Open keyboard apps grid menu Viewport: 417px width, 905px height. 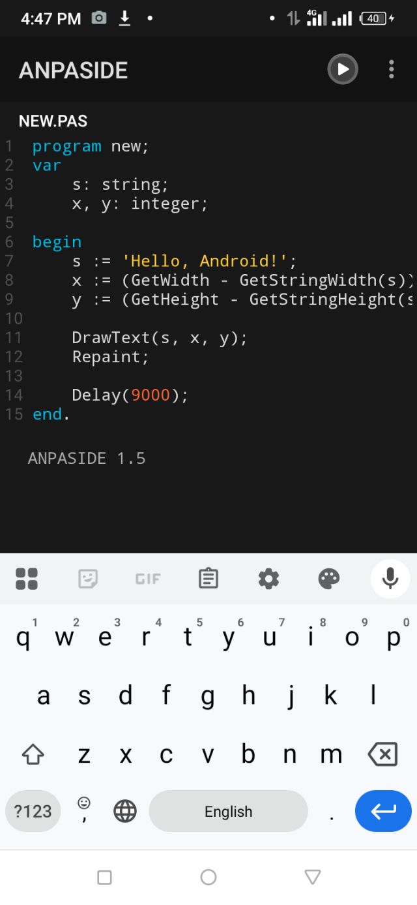tap(27, 579)
